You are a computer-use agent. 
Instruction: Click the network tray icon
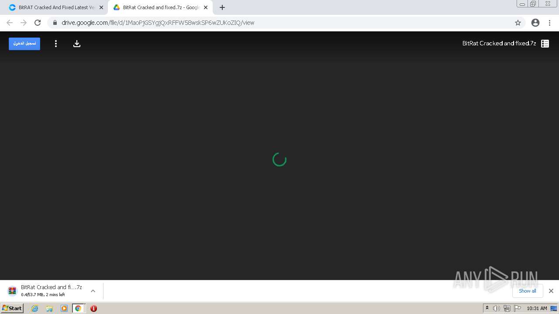pyautogui.click(x=507, y=308)
